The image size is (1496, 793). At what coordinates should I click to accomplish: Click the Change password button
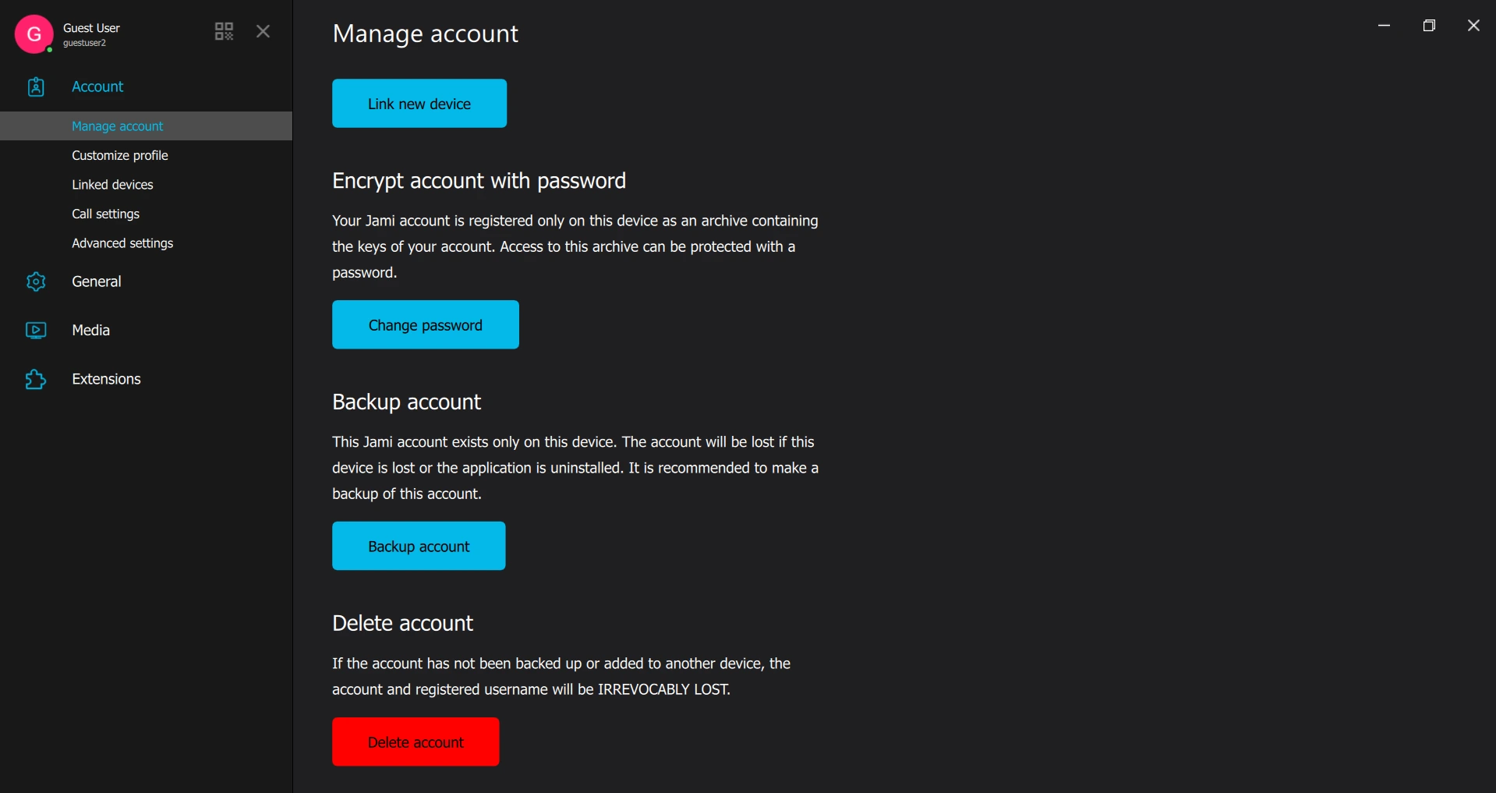425,325
